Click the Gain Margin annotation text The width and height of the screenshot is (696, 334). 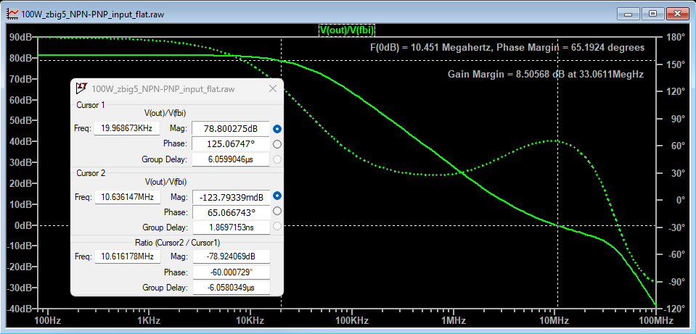click(546, 75)
